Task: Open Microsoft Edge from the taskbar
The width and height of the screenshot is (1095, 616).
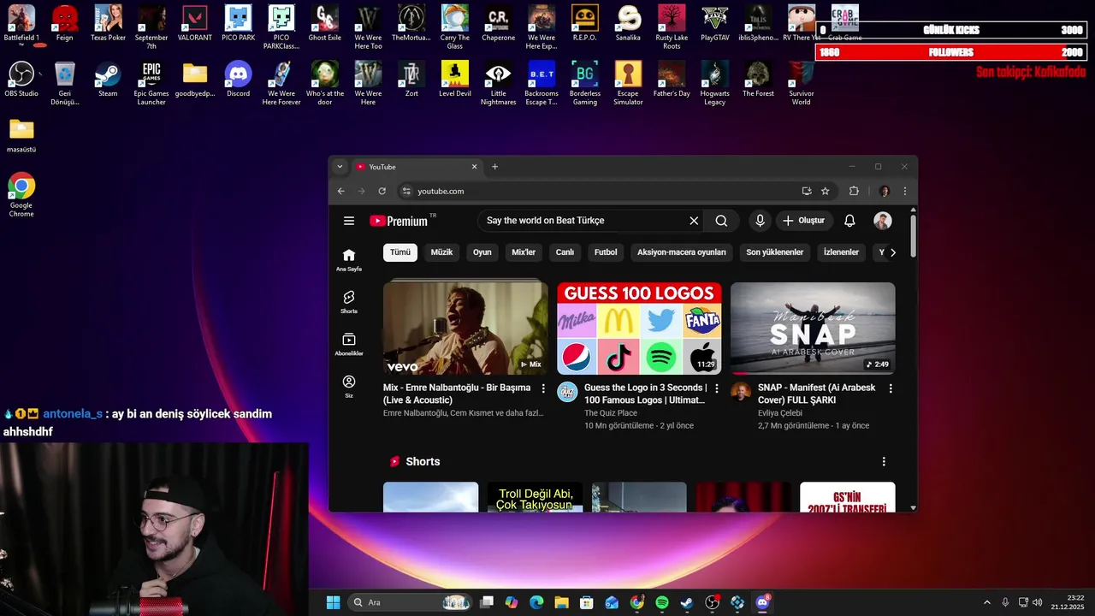Action: [536, 602]
